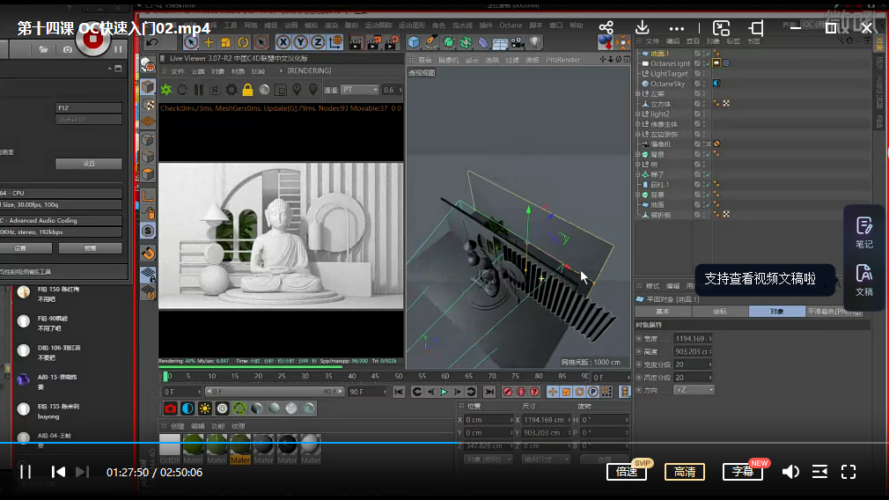The width and height of the screenshot is (889, 500).
Task: Click the 倍速 playback speed button
Action: (x=627, y=472)
